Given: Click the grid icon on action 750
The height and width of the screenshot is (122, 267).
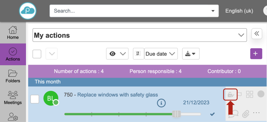Looking at the screenshot, I should click(x=250, y=94).
